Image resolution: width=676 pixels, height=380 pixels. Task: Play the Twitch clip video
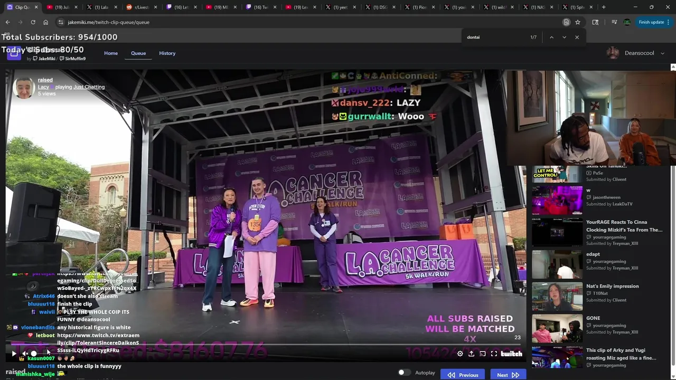point(14,354)
